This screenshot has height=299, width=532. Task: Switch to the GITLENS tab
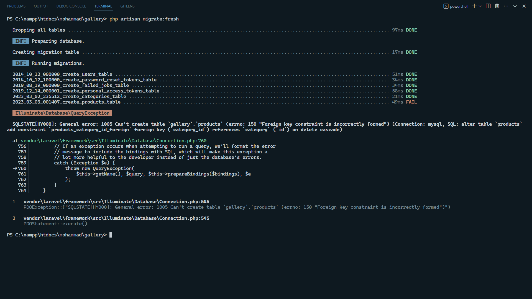(x=127, y=6)
